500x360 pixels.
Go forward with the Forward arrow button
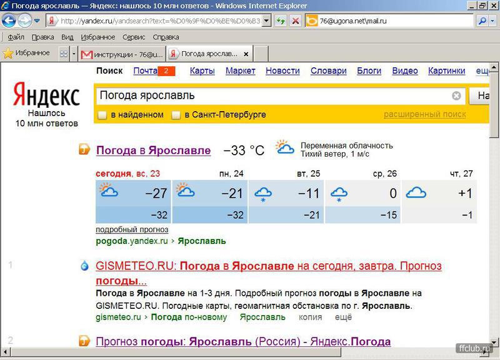click(24, 21)
